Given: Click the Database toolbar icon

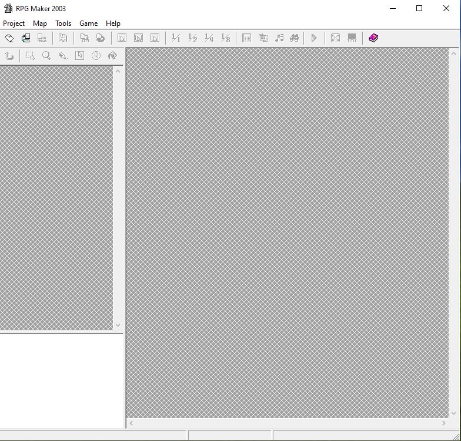Looking at the screenshot, I should pyautogui.click(x=246, y=38).
